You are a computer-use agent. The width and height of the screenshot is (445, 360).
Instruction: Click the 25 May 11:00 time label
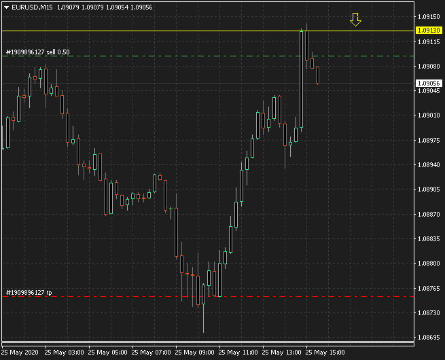238,353
